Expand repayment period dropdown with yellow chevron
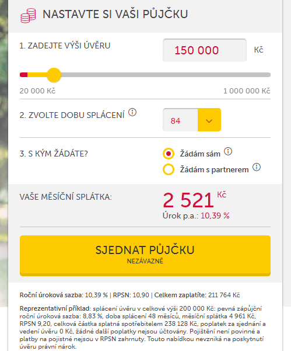The image size is (291, 351). (x=209, y=120)
